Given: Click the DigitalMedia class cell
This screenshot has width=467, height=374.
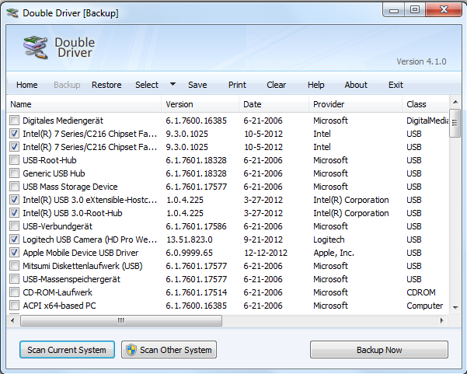Looking at the screenshot, I should tap(427, 121).
